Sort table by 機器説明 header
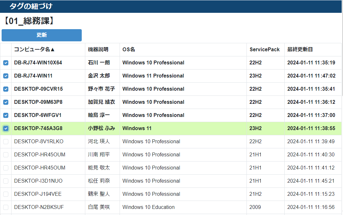 98,49
